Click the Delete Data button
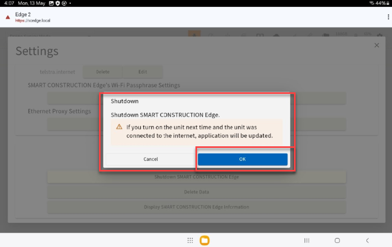 coord(197,192)
